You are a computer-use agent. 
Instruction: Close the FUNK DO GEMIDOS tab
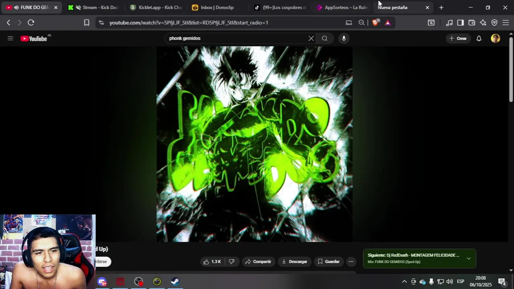coord(56,8)
